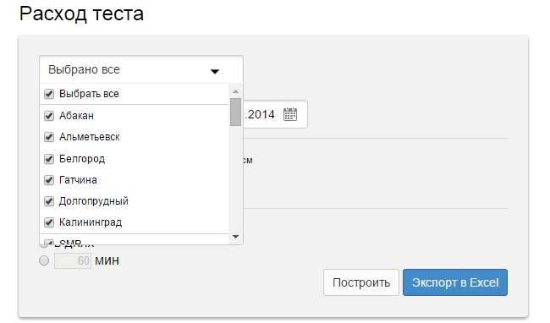Uncheck the Альметьевск checkbox
This screenshot has width=550, height=323.
click(x=49, y=137)
